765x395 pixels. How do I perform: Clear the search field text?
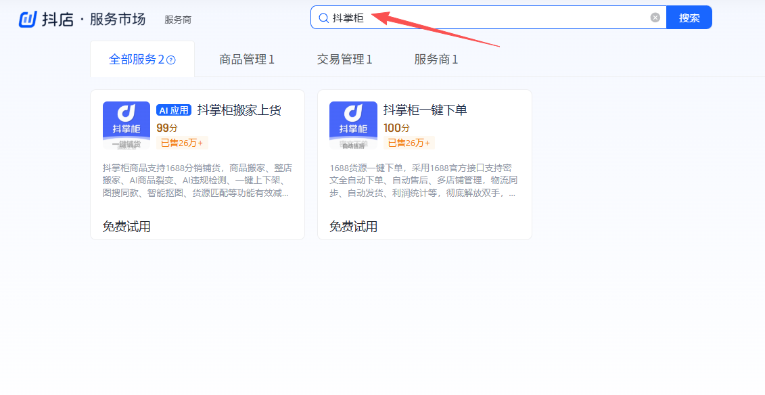(655, 18)
